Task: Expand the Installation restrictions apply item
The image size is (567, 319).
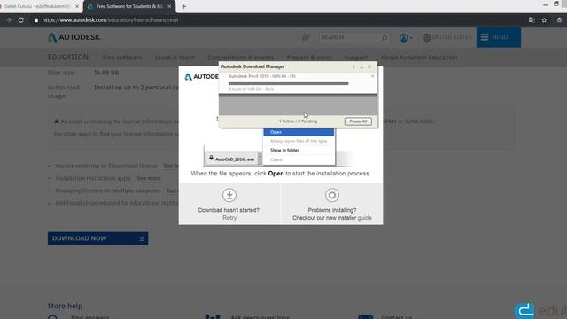Action: (x=50, y=178)
